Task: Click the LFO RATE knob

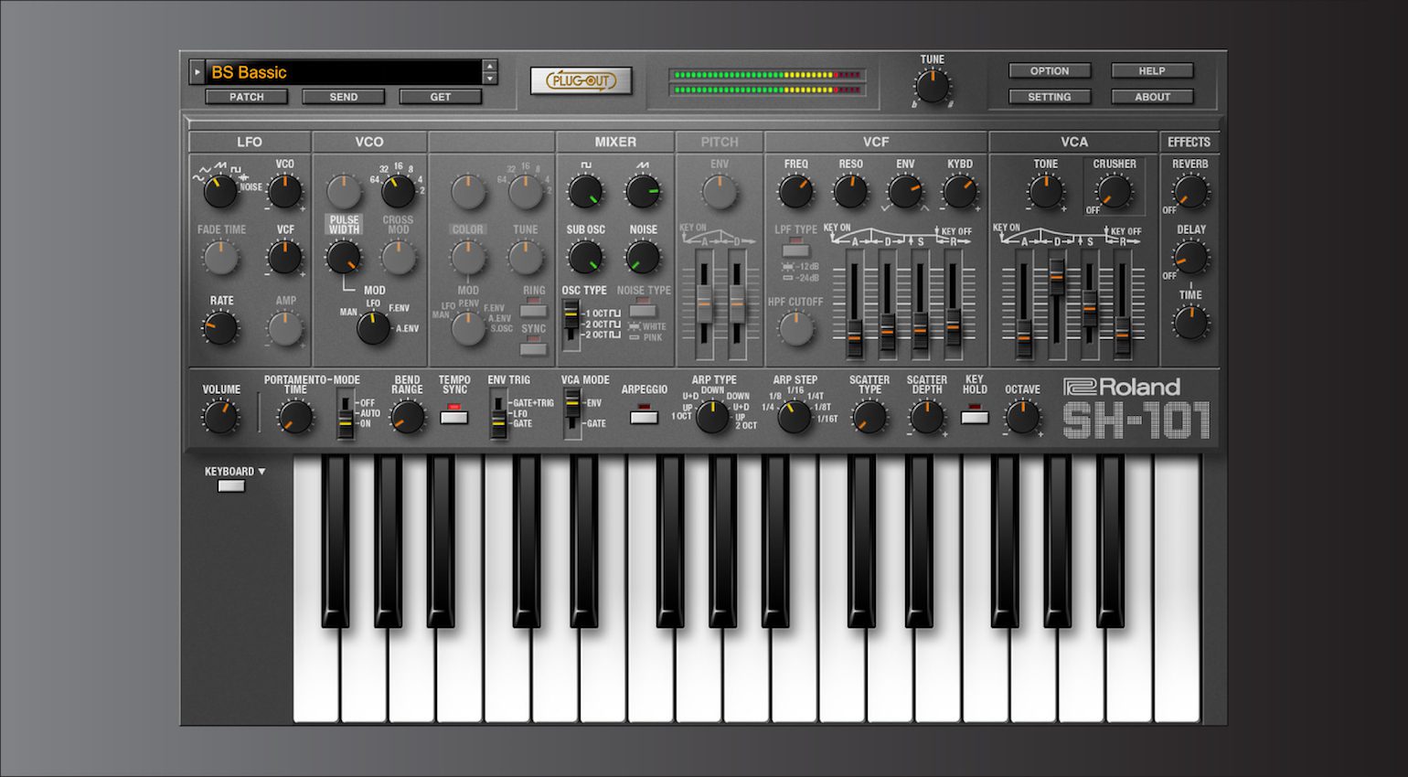Action: point(220,328)
